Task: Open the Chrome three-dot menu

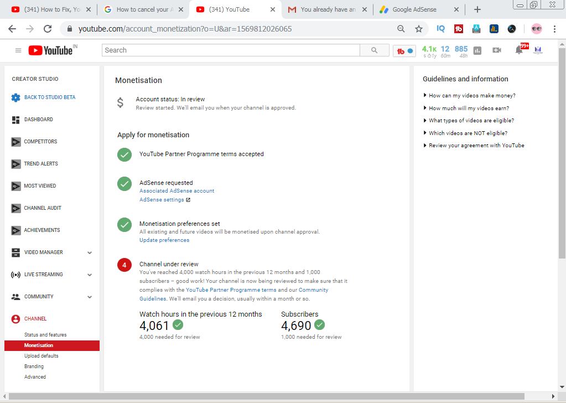Action: (x=554, y=29)
